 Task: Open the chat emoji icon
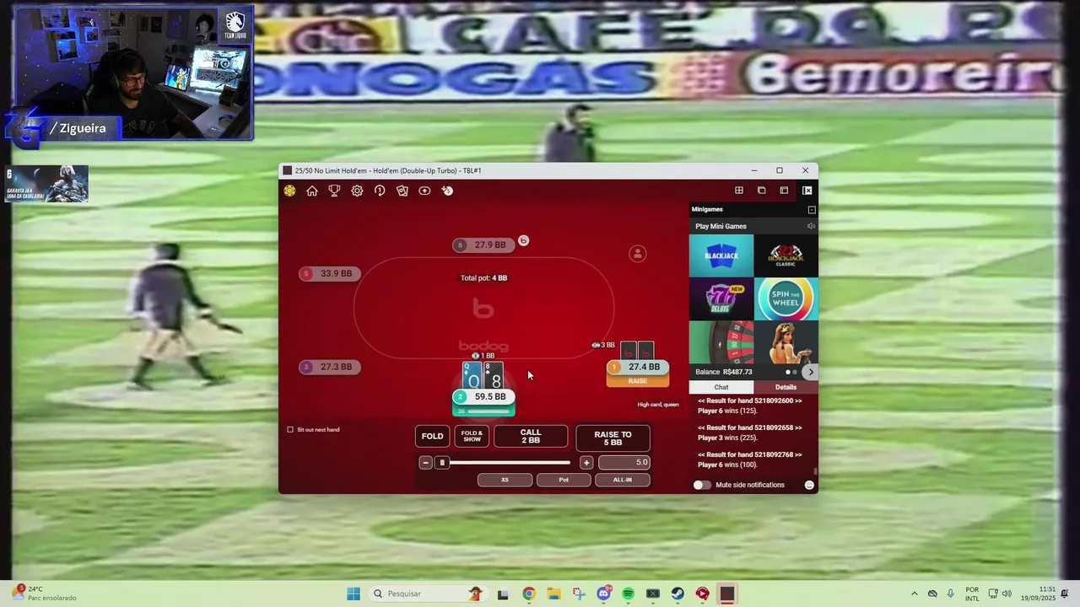pos(809,485)
